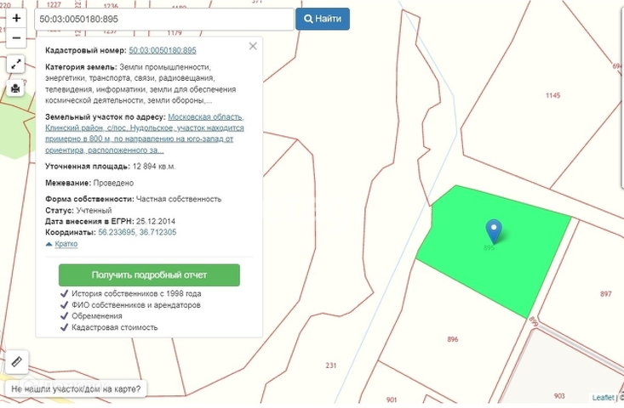Open the ruler measurement tool
The image size is (624, 408).
pos(16,362)
